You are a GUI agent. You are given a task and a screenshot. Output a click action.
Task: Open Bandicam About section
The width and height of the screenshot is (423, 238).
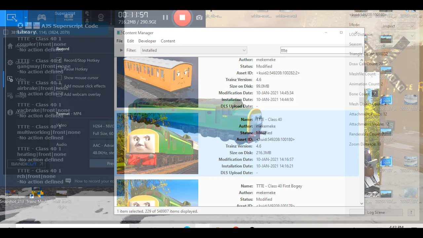[17, 113]
